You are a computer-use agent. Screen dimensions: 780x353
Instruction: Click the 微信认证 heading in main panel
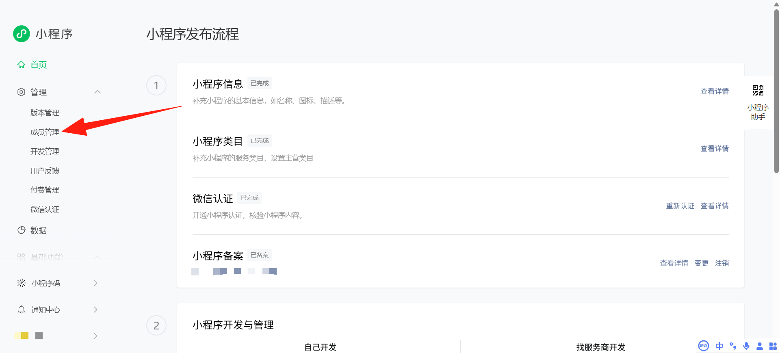point(213,199)
